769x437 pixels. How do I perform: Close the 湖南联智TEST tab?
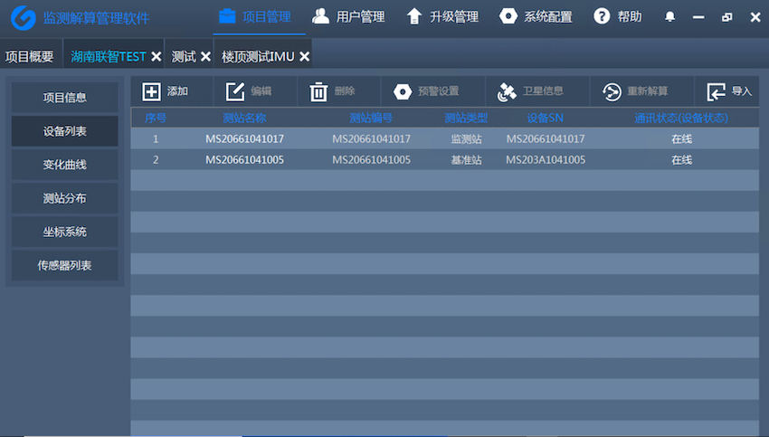click(x=157, y=57)
